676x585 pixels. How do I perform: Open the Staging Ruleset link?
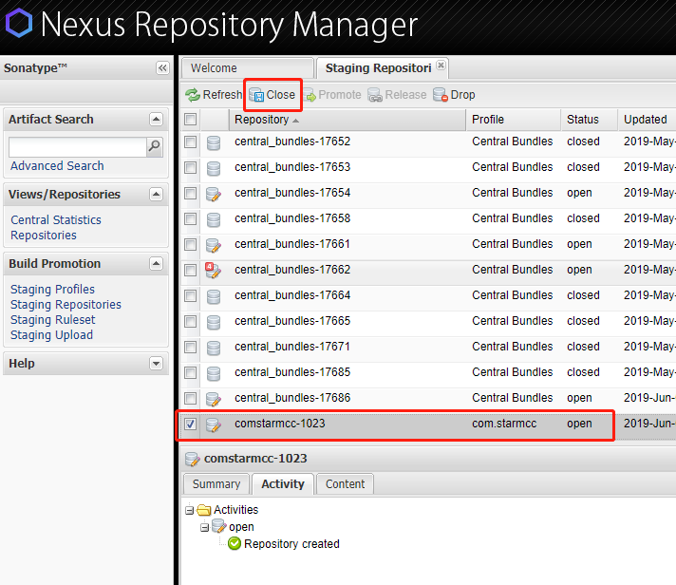pos(53,320)
